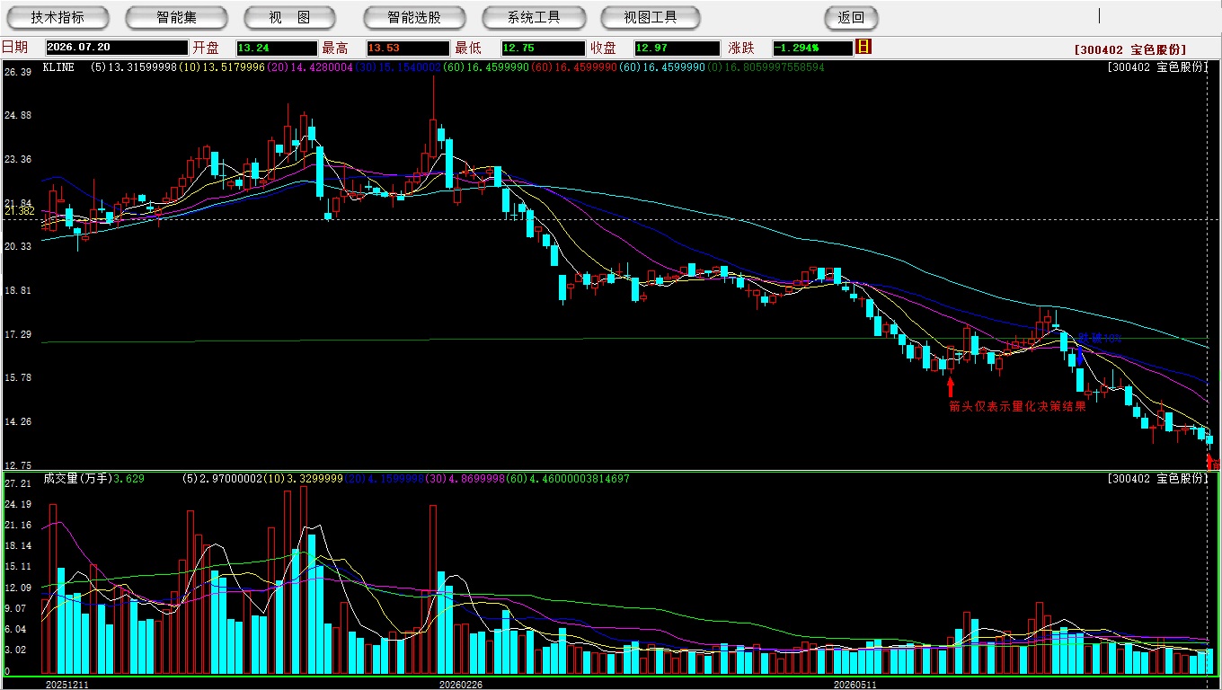Click the 成交量(万手) volume panel label
This screenshot has height=690, width=1222.
tap(76, 479)
